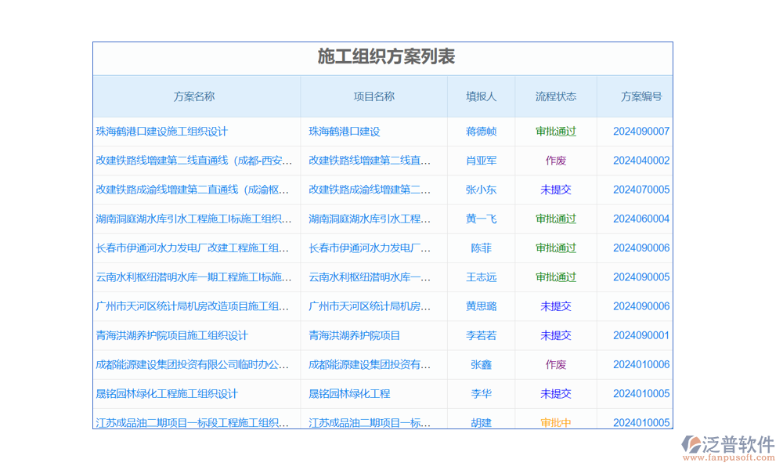Click the 湖南洞庭湖水库引水工程 plan name link
783x470 pixels.
pyautogui.click(x=194, y=219)
